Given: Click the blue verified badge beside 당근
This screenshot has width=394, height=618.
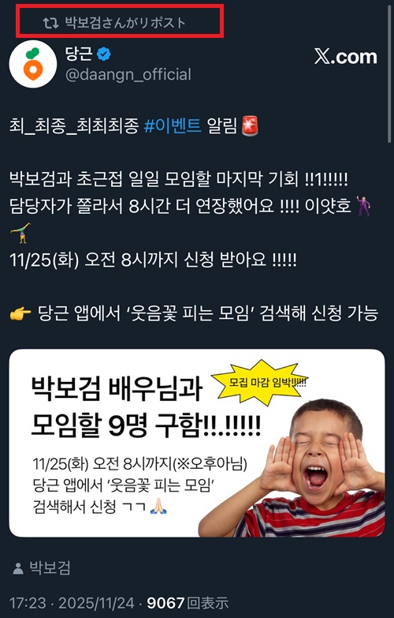Looking at the screenshot, I should [x=103, y=54].
